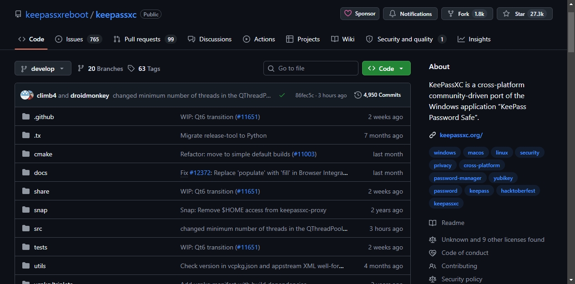575x284 pixels.
Task: Click the Sponsor button
Action: (360, 14)
